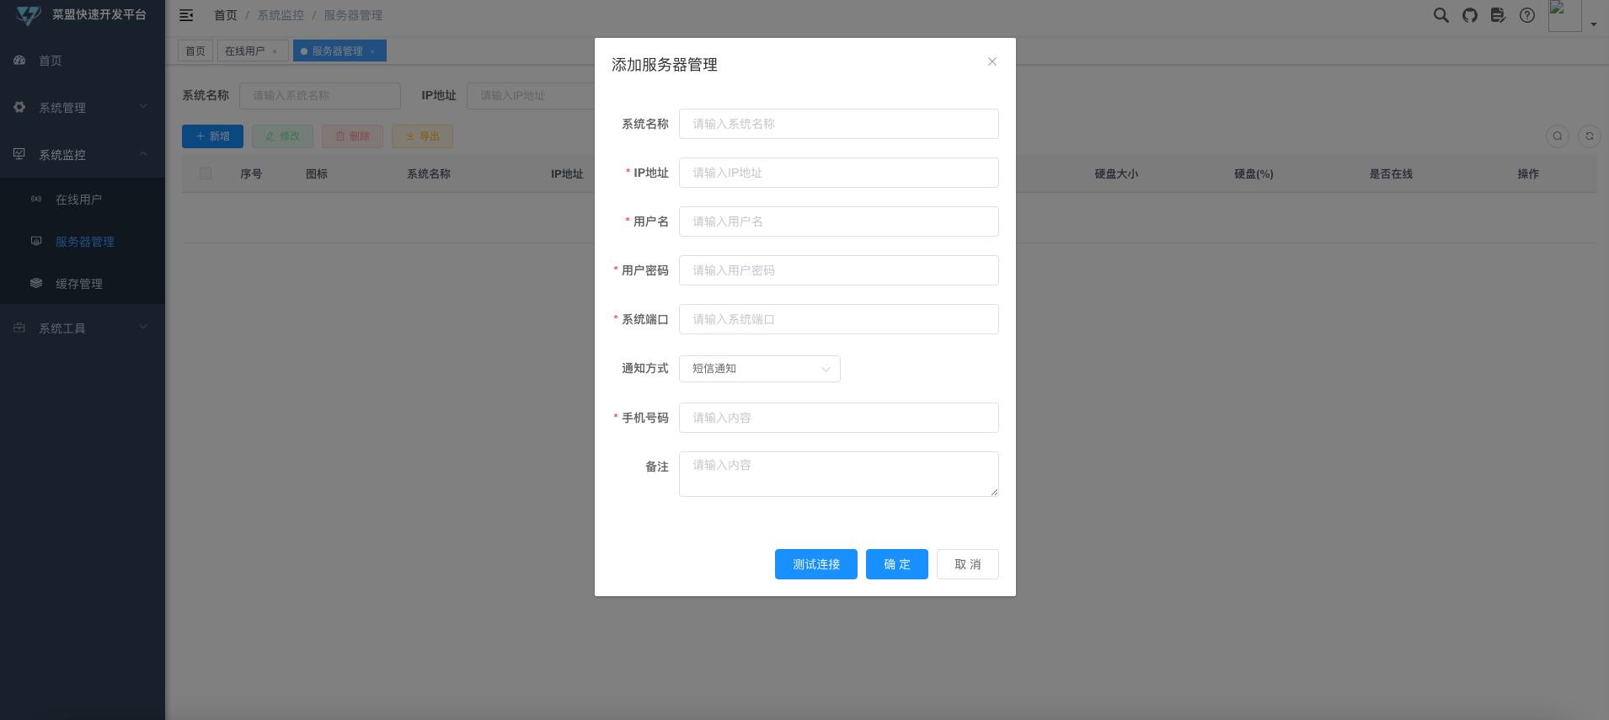The image size is (1609, 720).
Task: Click the user avatar image
Action: (1564, 15)
